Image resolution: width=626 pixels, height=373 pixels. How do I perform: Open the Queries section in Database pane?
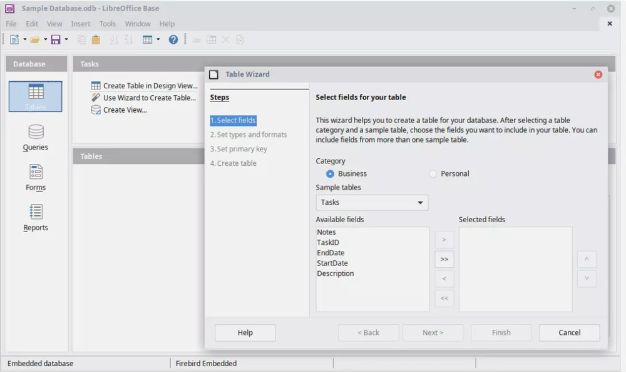point(36,137)
